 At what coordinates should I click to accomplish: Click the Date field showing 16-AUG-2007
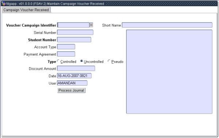tap(74, 76)
